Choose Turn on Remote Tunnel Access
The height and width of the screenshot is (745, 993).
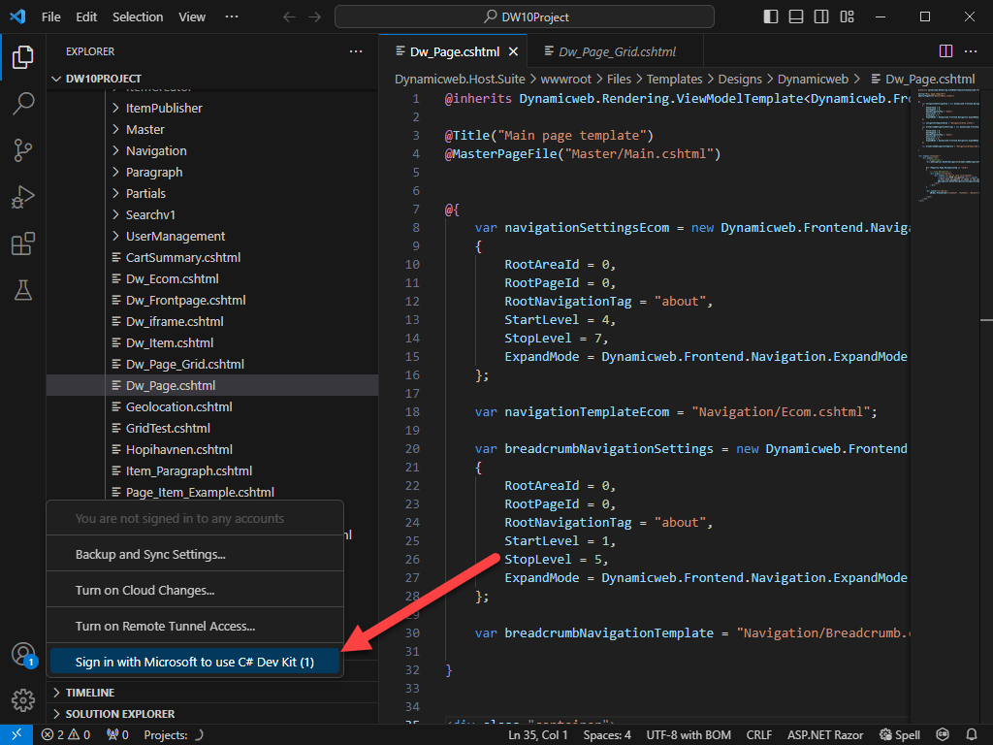click(x=195, y=626)
